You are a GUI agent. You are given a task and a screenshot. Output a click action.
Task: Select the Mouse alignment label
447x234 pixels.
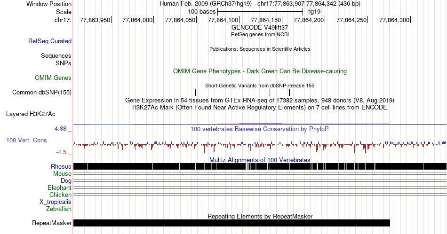pos(62,174)
